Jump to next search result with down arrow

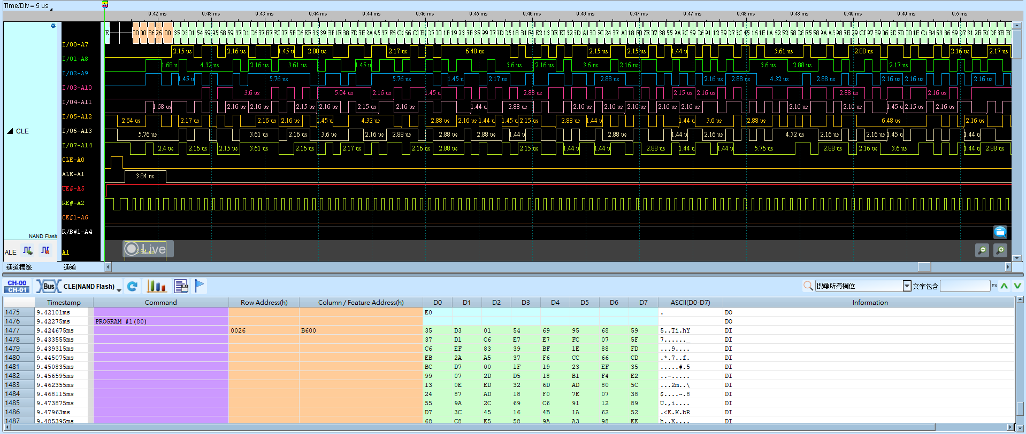coord(1017,286)
